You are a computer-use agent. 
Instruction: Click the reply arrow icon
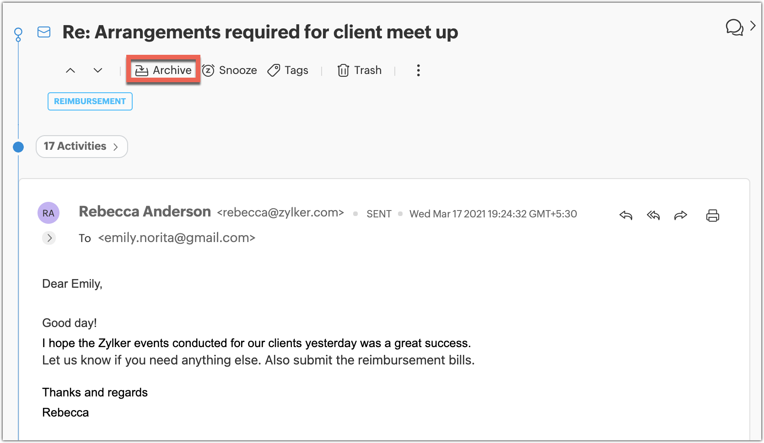(x=626, y=215)
